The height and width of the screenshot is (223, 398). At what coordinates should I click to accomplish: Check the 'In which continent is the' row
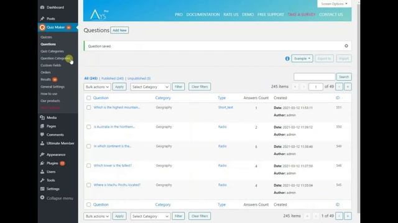[x=88, y=146]
